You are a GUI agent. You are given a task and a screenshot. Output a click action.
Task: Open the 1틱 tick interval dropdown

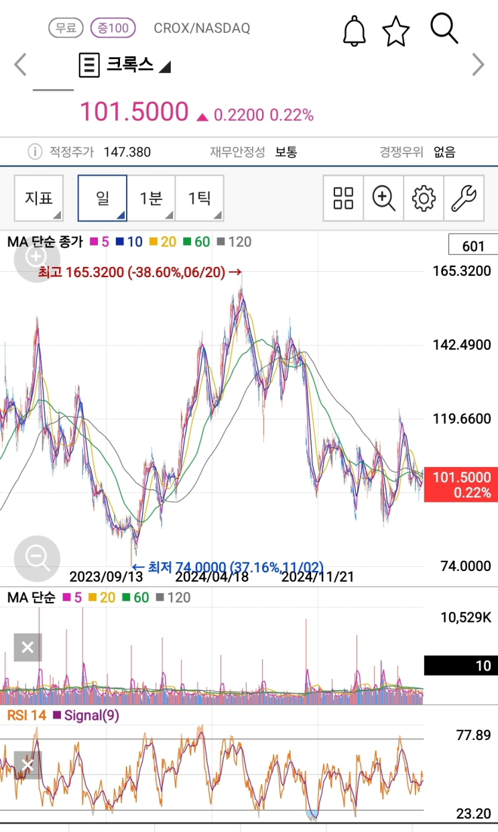199,198
